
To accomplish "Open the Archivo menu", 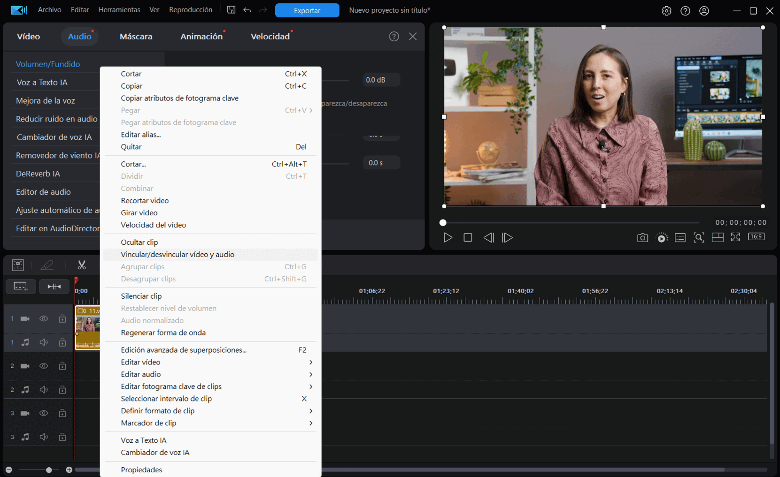I will coord(49,9).
